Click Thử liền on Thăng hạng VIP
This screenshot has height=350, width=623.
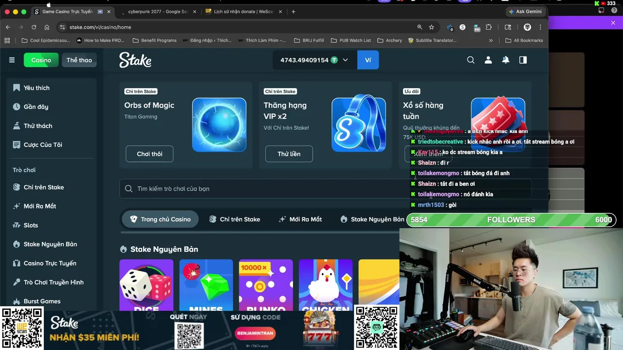pos(289,154)
